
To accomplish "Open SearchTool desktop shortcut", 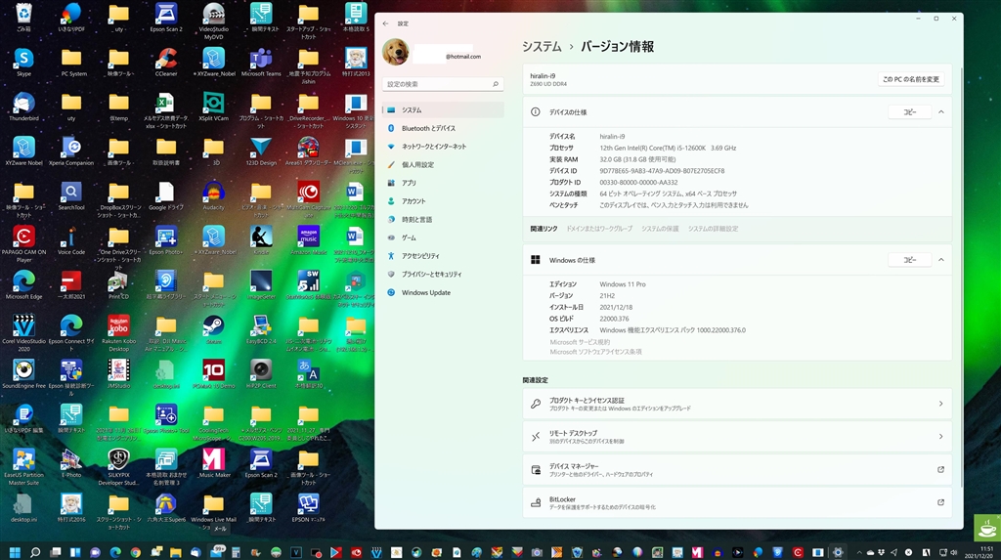I will (x=70, y=196).
